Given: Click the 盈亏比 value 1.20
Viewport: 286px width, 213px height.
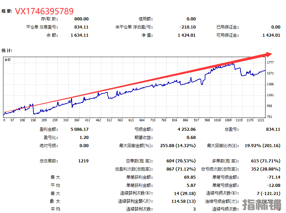Looking at the screenshot, I should pos(84,138).
